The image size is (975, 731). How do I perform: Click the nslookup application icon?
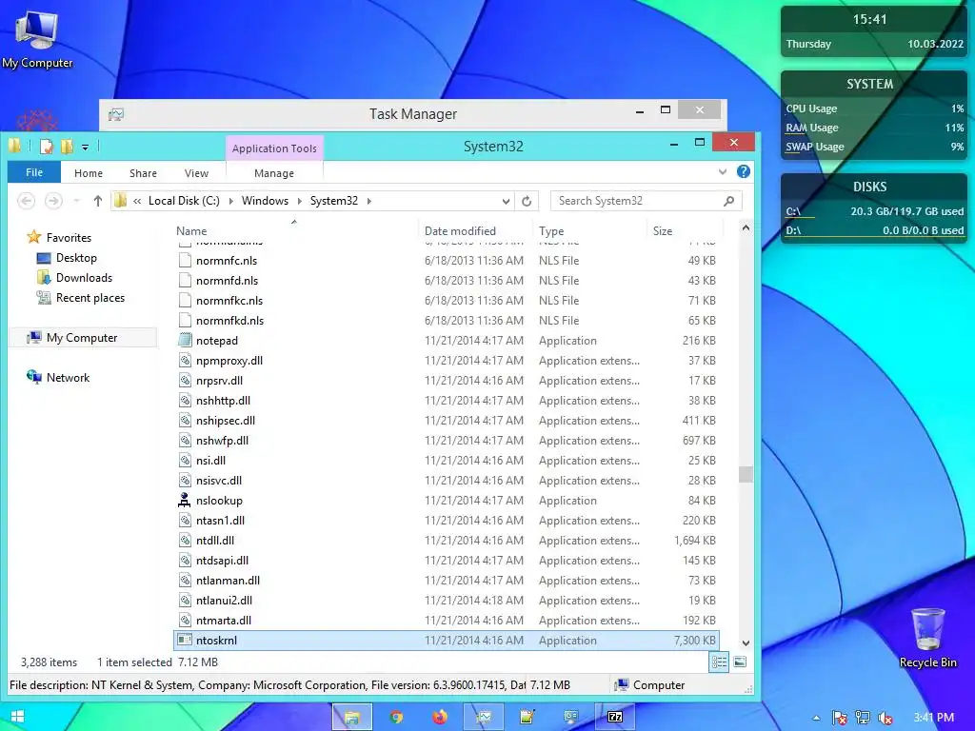(x=185, y=501)
